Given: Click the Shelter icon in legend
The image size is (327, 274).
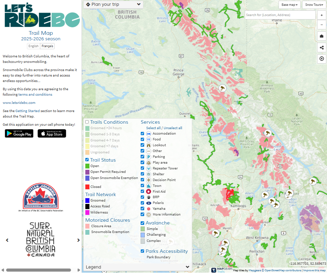Looking at the screenshot, I should click(148, 175).
